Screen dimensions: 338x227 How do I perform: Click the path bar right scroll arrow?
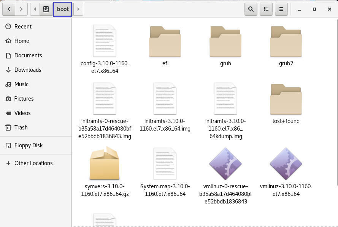coord(78,9)
